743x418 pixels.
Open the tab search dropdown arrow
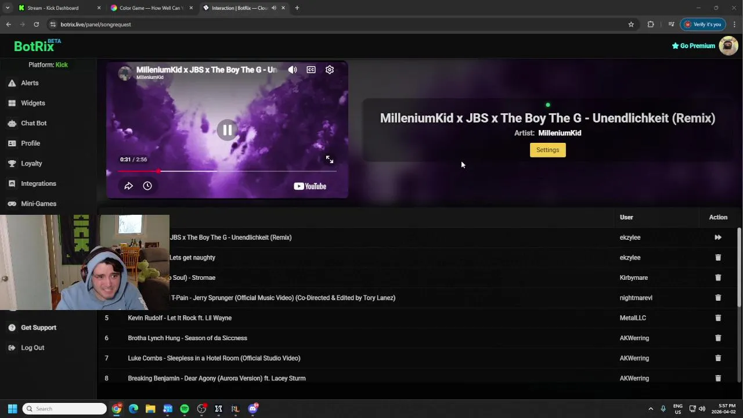[7, 8]
